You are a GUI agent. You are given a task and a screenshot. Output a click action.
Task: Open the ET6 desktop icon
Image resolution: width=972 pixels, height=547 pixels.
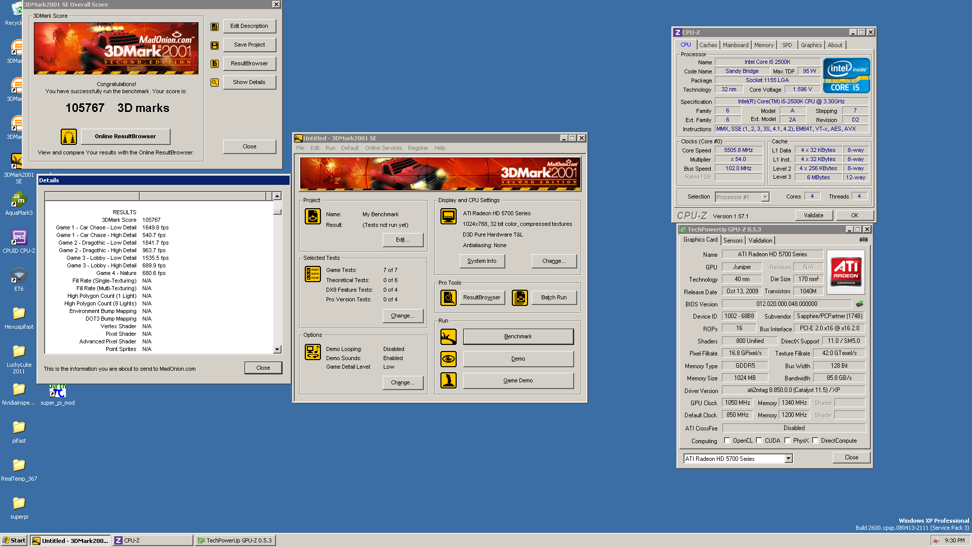click(19, 280)
